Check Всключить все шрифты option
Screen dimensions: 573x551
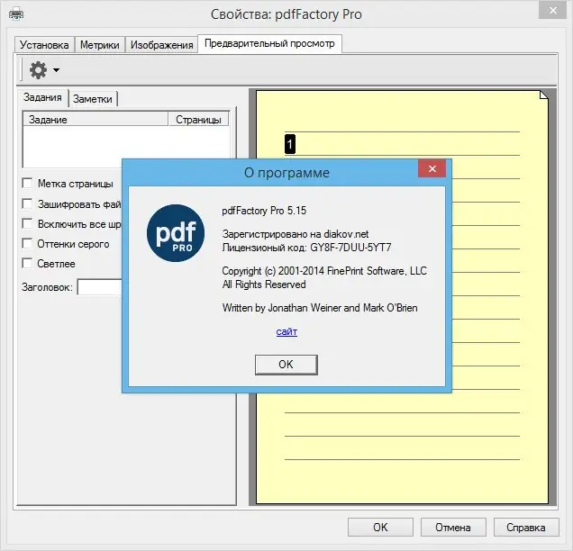[x=27, y=223]
